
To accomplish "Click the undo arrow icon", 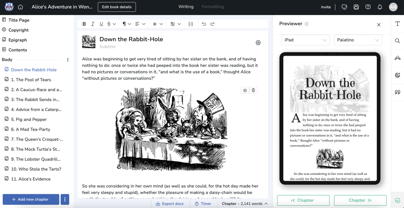I will point(204,24).
